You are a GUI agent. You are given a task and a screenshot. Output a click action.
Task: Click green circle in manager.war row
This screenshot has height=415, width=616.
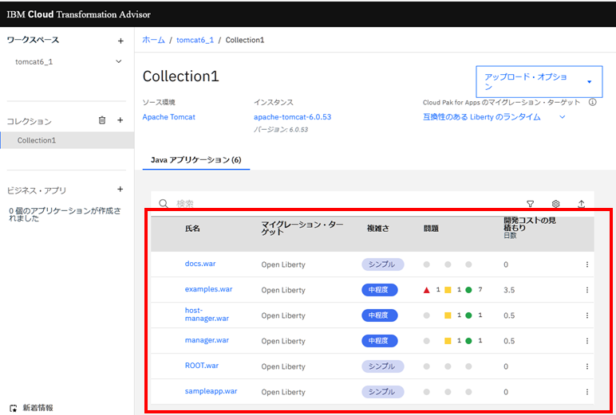(x=468, y=341)
